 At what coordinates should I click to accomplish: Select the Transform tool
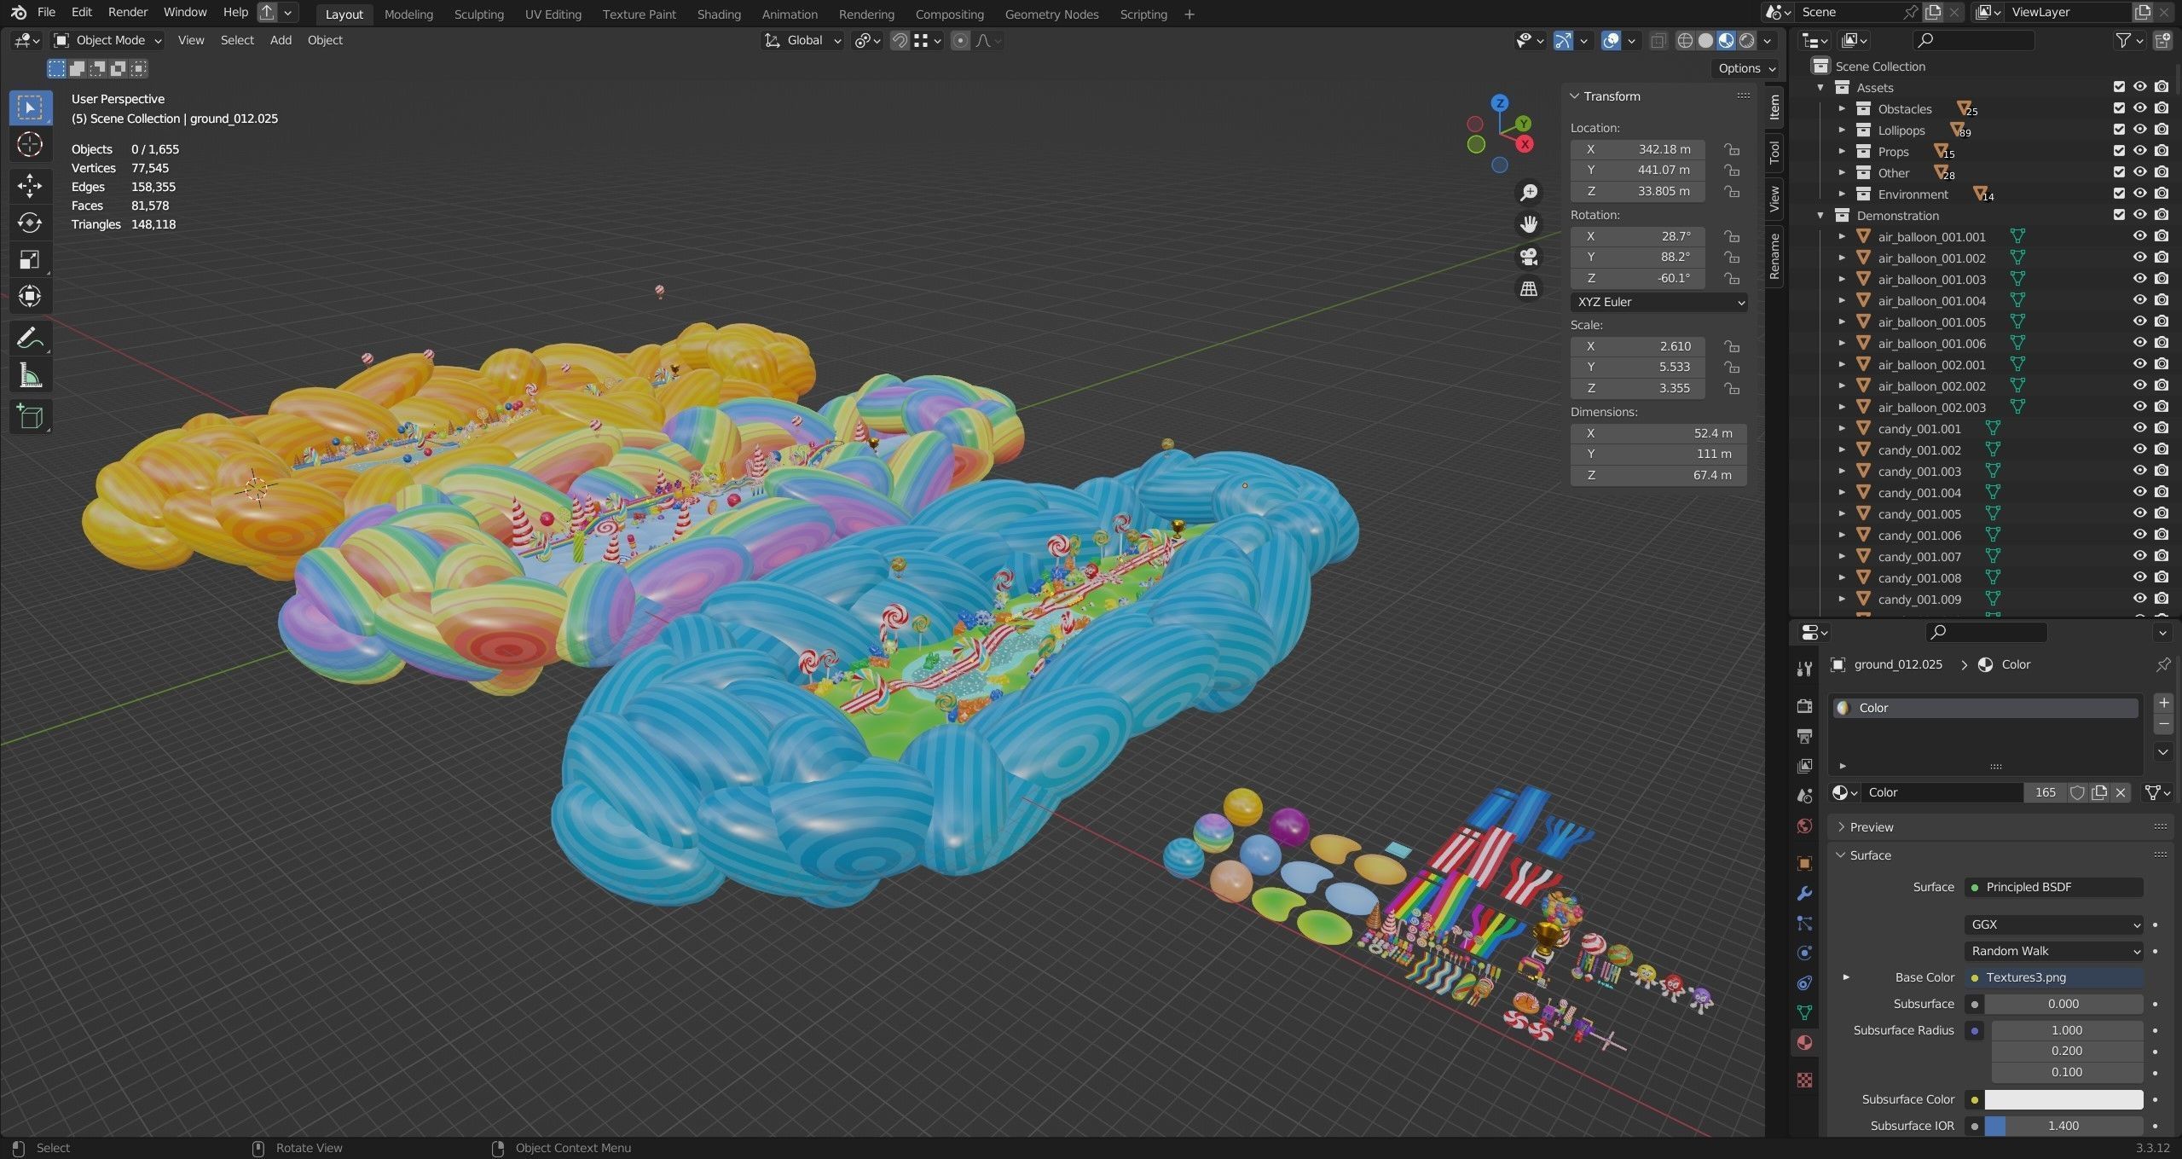coord(30,297)
